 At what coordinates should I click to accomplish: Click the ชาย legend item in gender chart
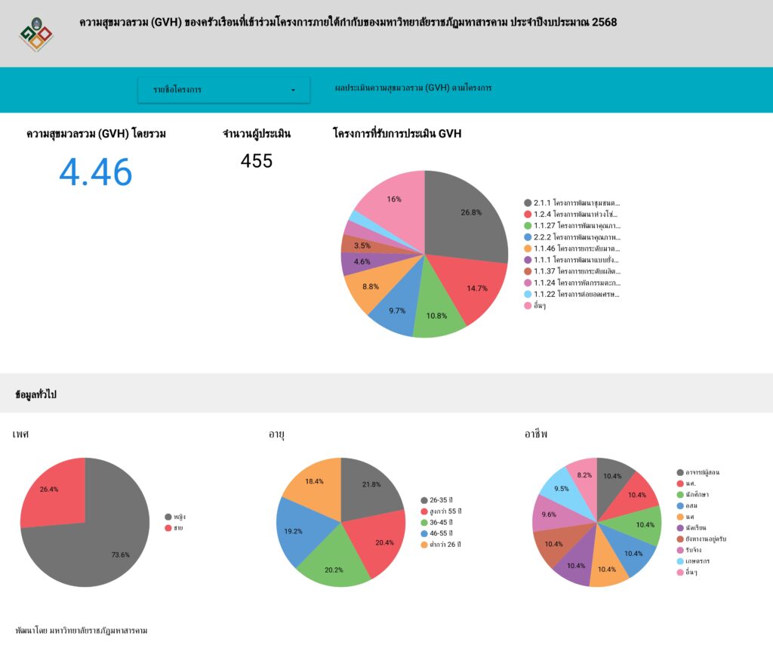tap(179, 528)
